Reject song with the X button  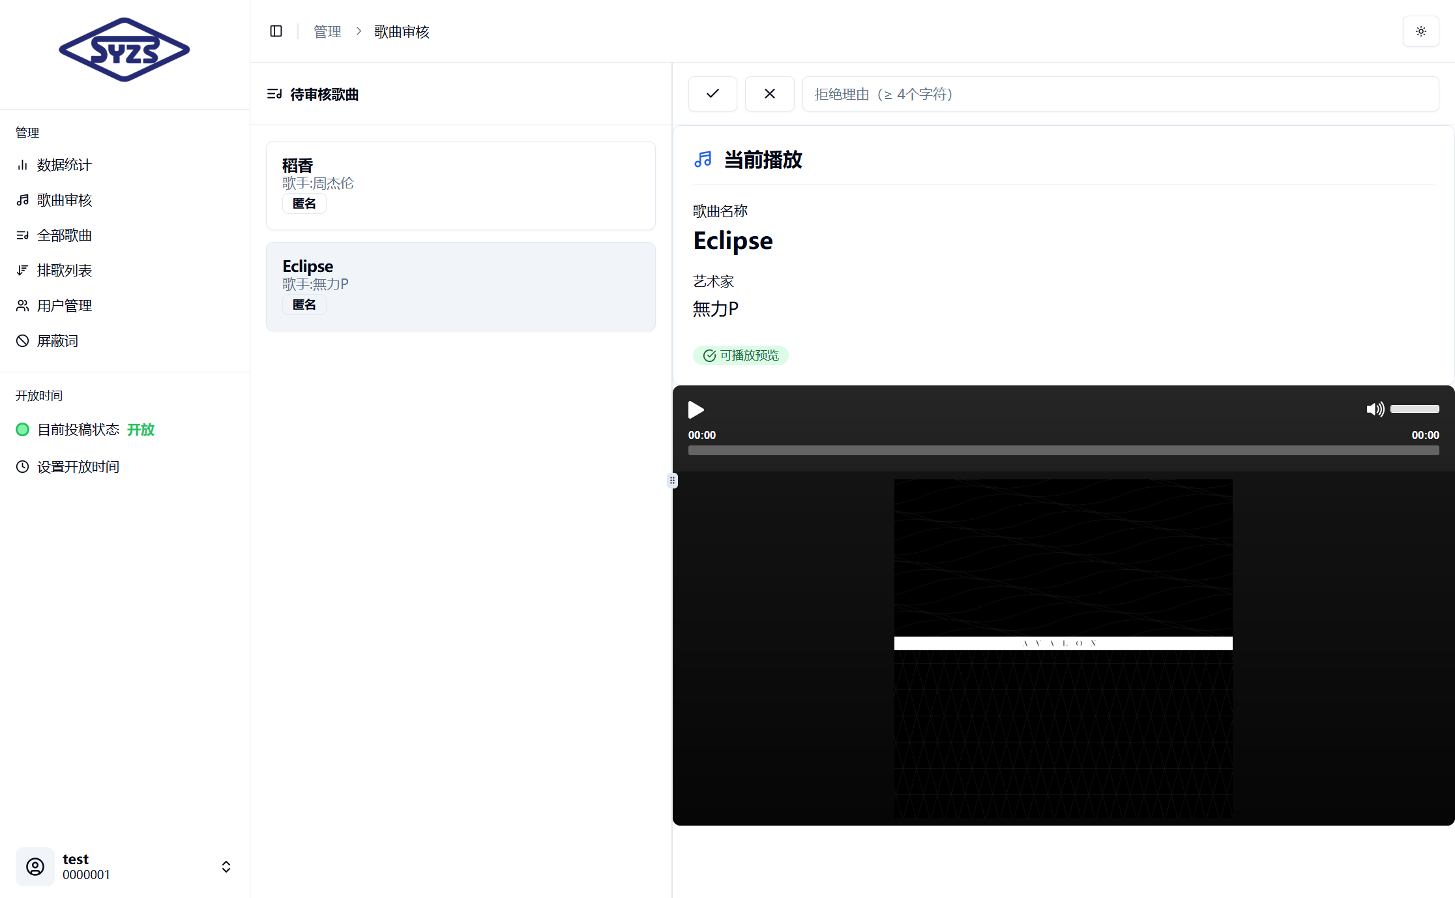[769, 94]
